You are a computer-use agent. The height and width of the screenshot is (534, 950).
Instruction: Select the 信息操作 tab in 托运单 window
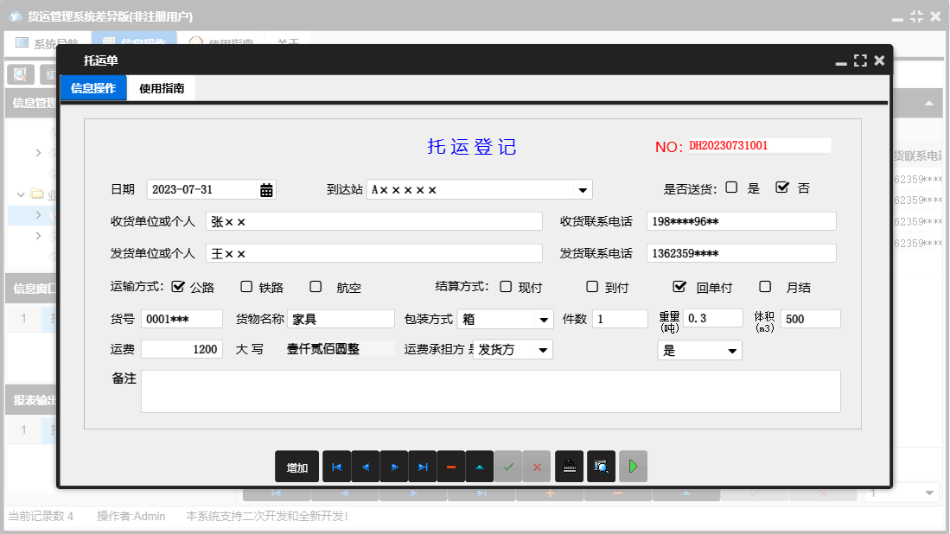pos(93,88)
